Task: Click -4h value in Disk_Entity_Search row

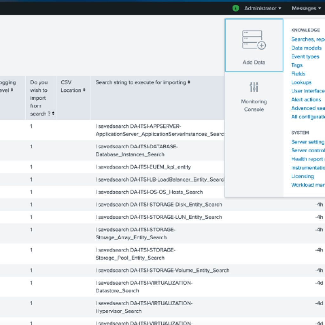Action: [x=319, y=205]
